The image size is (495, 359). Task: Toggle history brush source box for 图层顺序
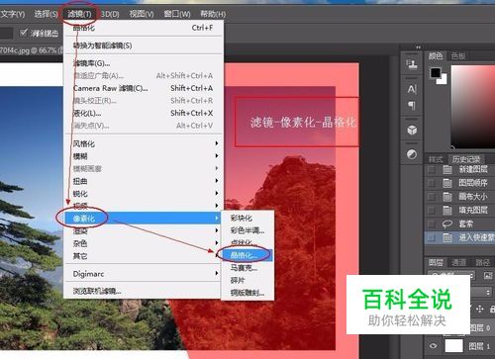[x=431, y=183]
